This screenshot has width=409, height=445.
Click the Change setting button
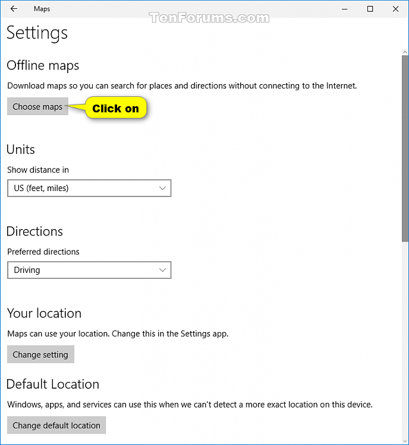pos(40,354)
